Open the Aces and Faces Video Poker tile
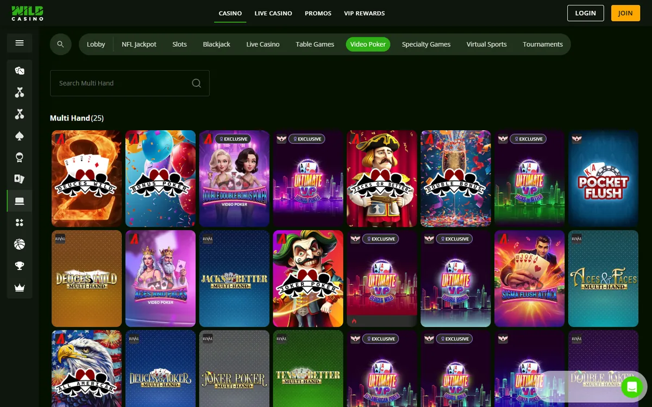The height and width of the screenshot is (407, 652). click(160, 278)
